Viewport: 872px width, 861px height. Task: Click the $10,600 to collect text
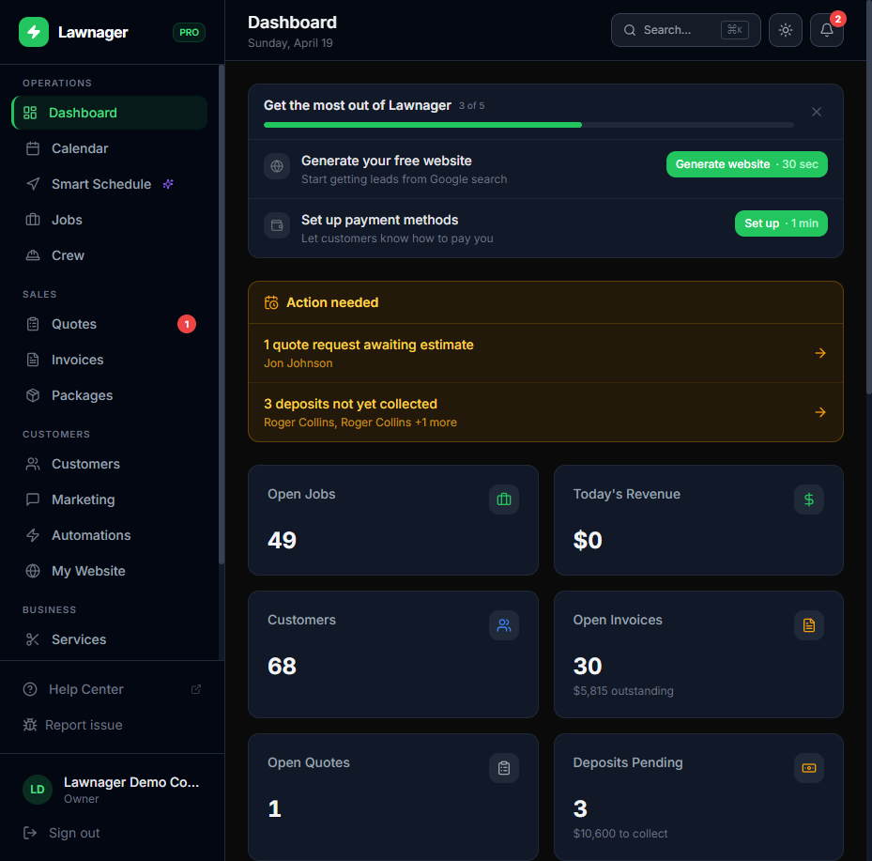click(620, 833)
